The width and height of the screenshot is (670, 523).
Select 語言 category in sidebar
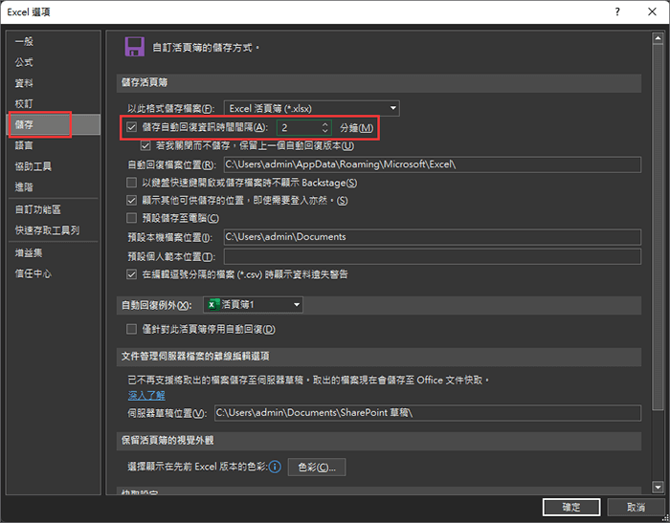click(x=54, y=145)
